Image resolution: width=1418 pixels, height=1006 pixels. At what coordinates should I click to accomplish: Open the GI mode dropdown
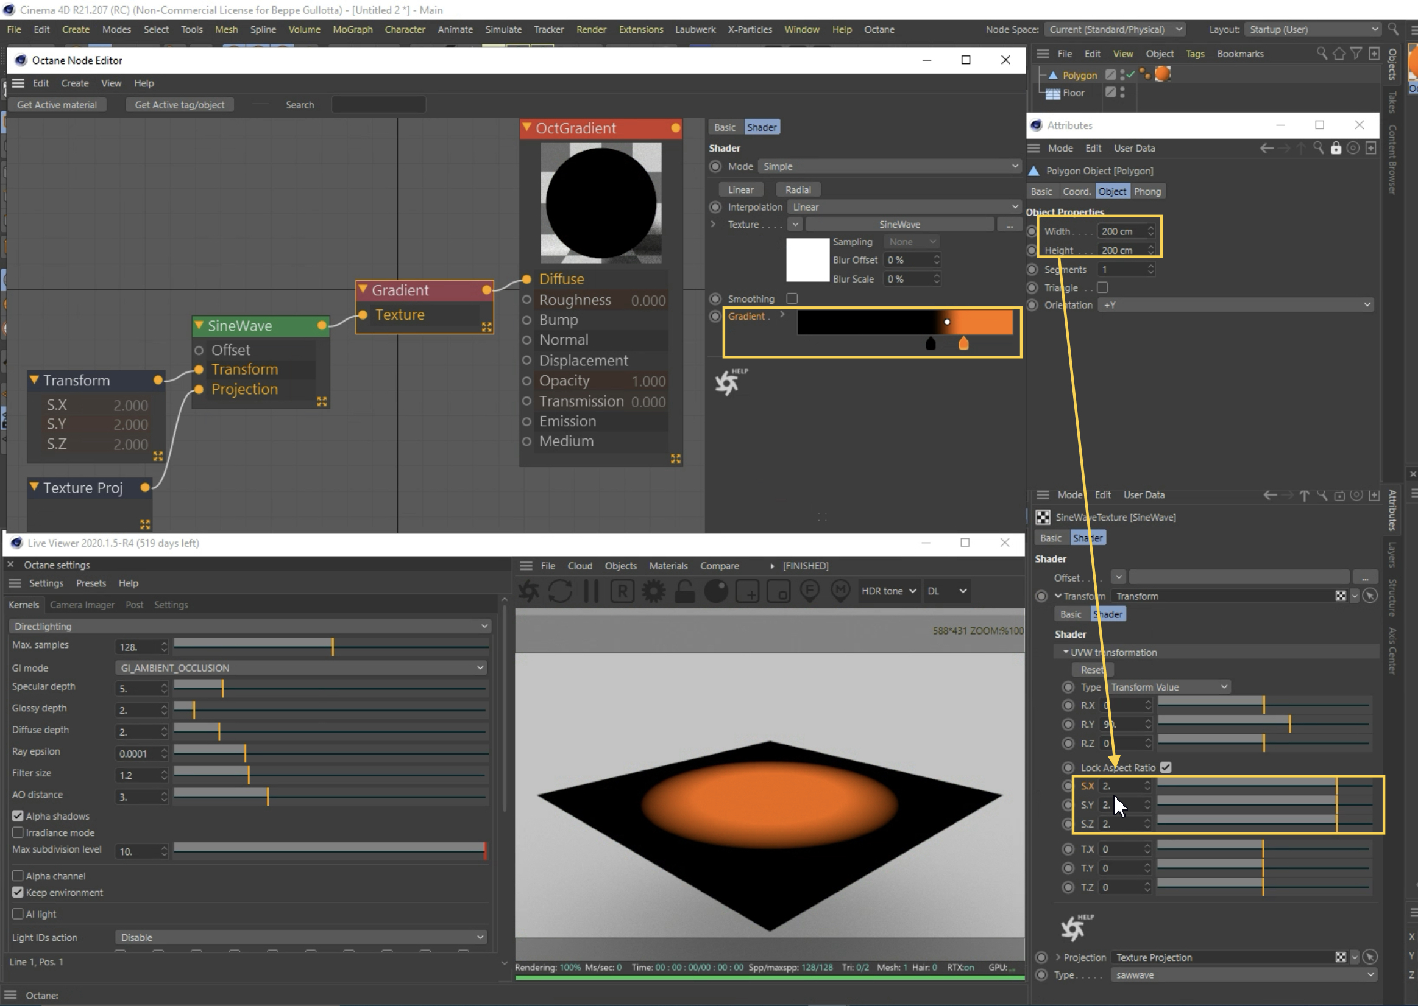(301, 668)
